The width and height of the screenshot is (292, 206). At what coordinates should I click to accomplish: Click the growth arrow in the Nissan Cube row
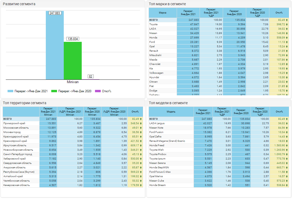(287, 181)
